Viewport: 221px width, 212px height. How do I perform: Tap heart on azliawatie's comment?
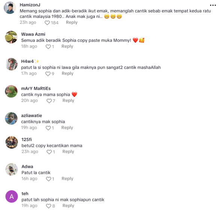[x=48, y=128]
